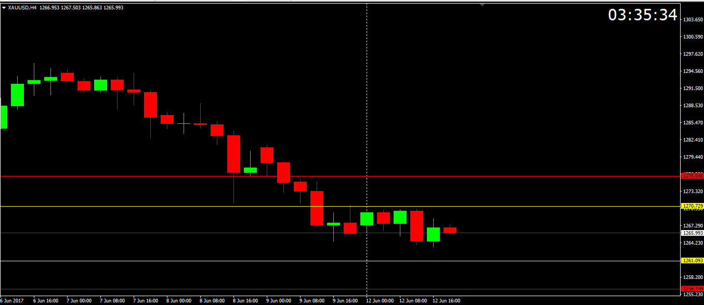
Task: Click the last green candle on chart
Action: [x=433, y=234]
